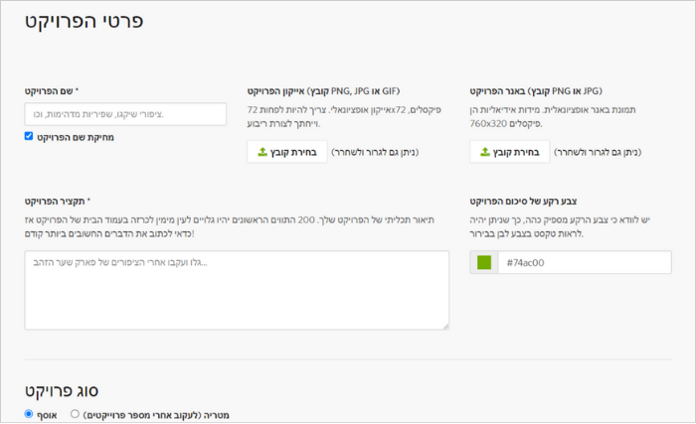Image resolution: width=696 pixels, height=424 pixels.
Task: Open the green background color swatch
Action: click(x=484, y=262)
